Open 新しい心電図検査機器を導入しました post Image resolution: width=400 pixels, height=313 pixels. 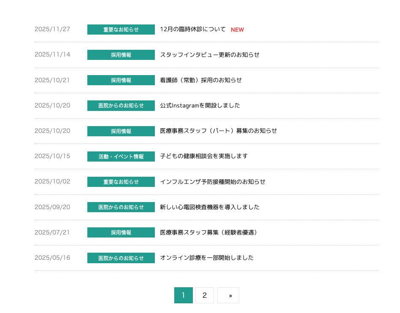[210, 207]
